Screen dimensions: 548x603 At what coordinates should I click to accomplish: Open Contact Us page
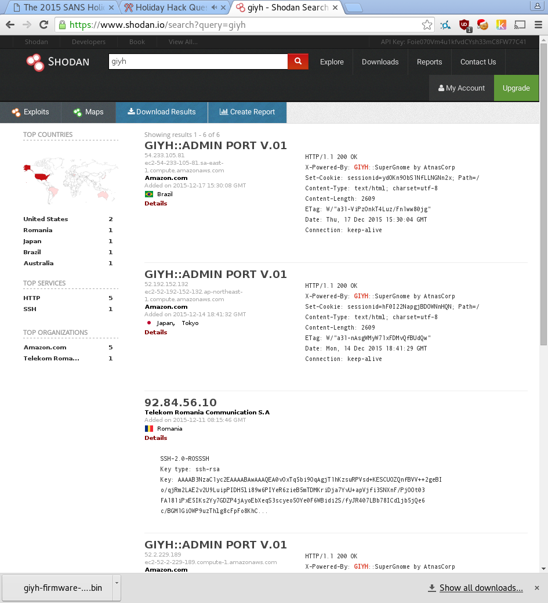click(478, 62)
